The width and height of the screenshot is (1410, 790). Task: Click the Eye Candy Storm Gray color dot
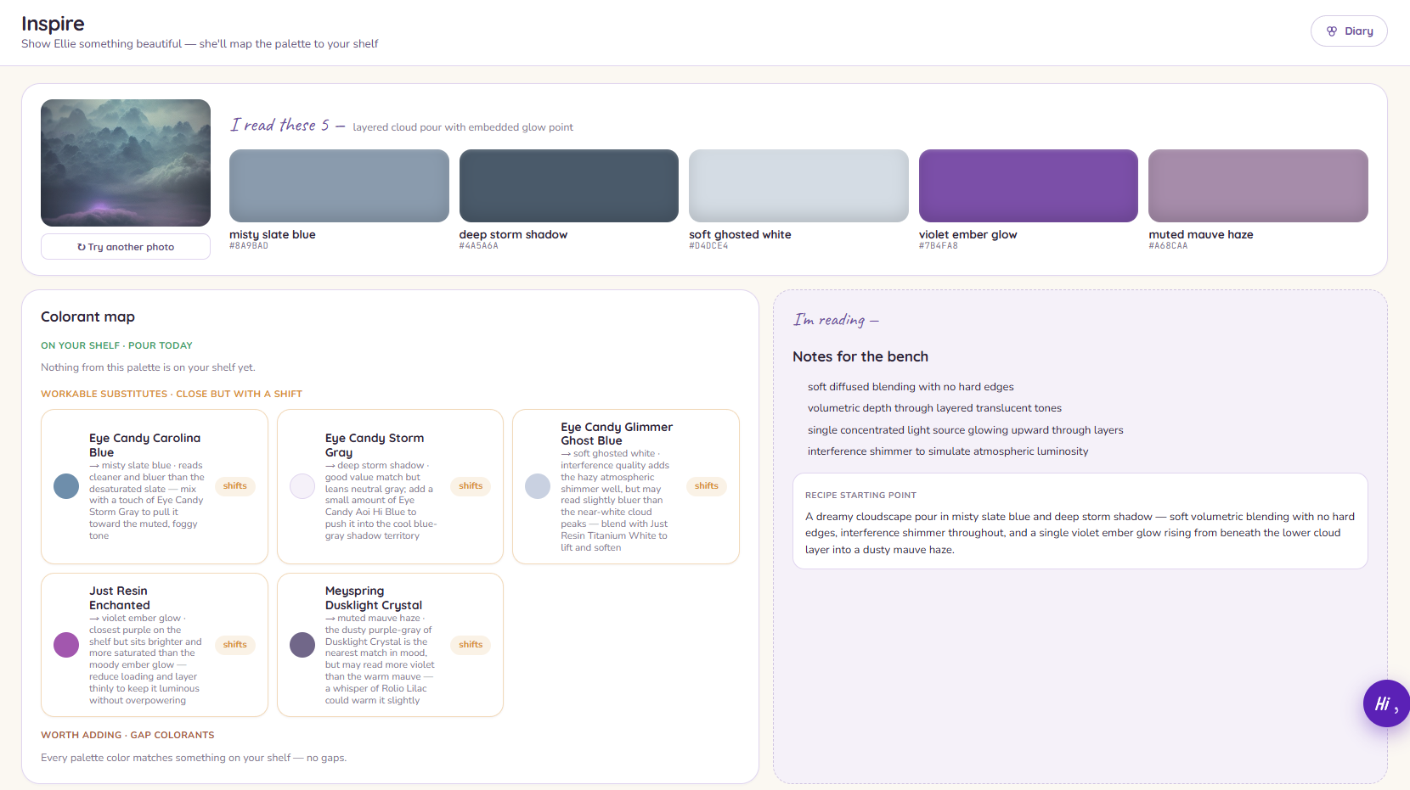point(302,486)
